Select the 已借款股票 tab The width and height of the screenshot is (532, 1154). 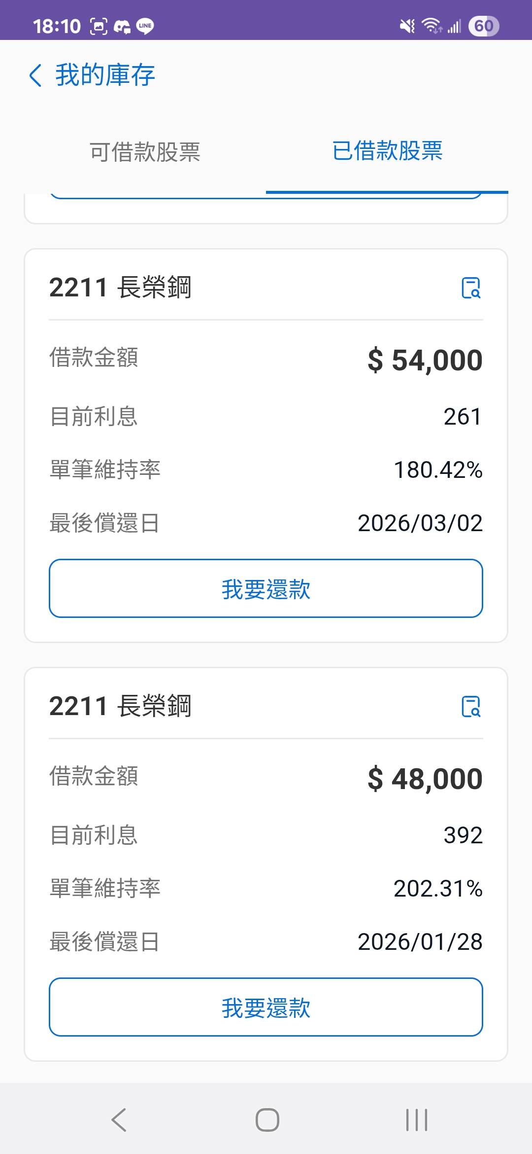click(387, 151)
